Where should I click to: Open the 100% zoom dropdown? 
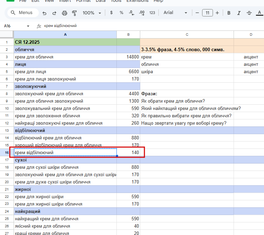pyautogui.click(x=92, y=13)
